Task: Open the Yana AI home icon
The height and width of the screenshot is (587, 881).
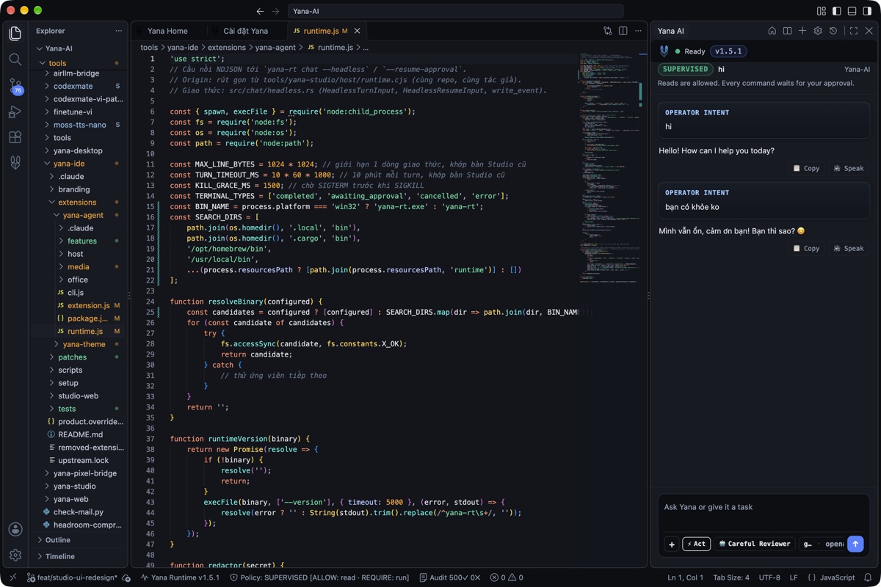Action: [772, 31]
